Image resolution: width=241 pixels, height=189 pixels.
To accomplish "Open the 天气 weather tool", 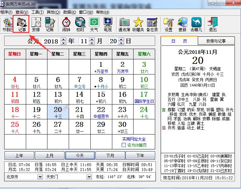I will (94, 25).
